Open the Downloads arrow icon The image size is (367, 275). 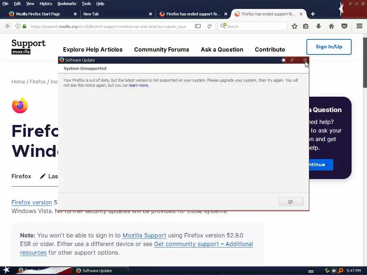318,26
